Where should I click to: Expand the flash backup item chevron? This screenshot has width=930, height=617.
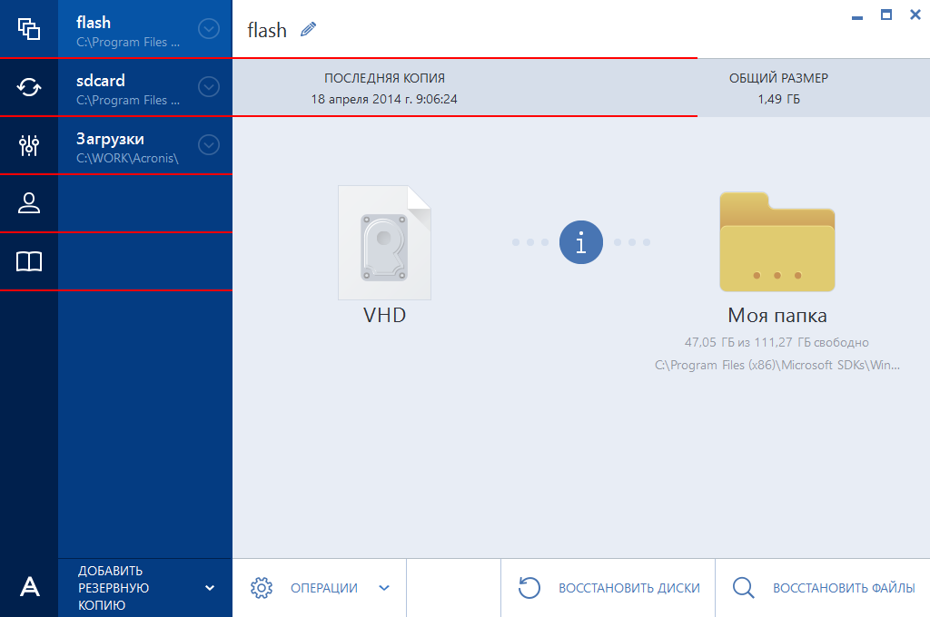(x=209, y=29)
